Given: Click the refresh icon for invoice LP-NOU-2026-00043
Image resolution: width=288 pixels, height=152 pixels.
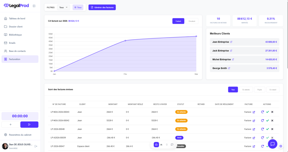Looking at the screenshot, I should point(262,112).
